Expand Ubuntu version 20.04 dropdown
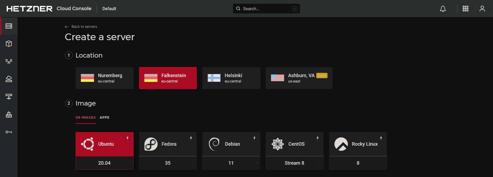 104,163
